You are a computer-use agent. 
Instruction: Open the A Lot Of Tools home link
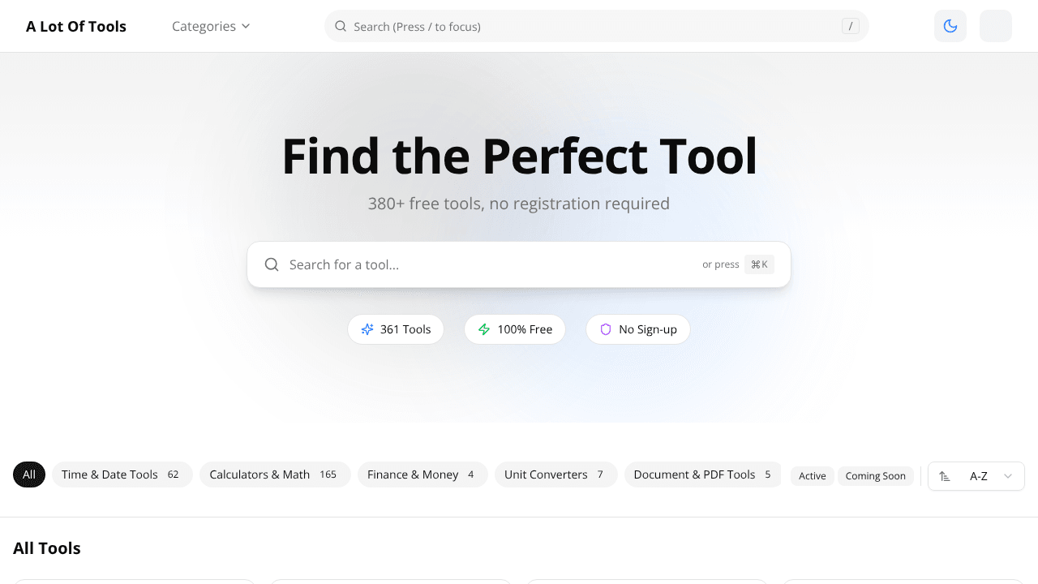(x=76, y=26)
